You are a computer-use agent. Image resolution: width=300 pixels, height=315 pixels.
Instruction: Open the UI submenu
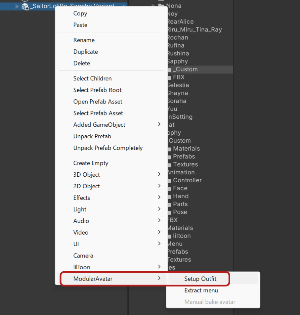coord(111,244)
